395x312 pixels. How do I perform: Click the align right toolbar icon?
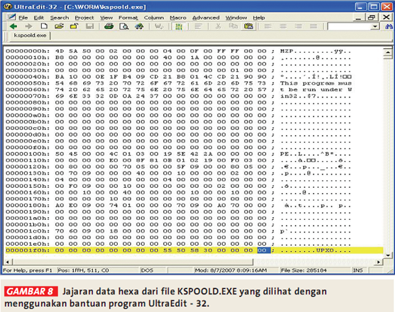pos(298,26)
